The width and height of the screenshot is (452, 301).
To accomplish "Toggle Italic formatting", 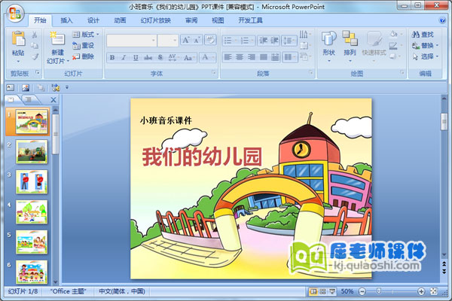I will point(124,58).
